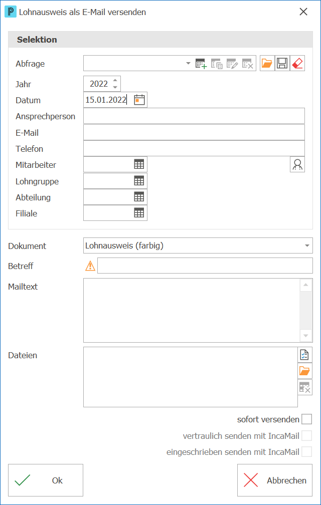Viewport: 321px width, 505px height.
Task: Increase Jahr with up arrow
Action: tap(115, 80)
